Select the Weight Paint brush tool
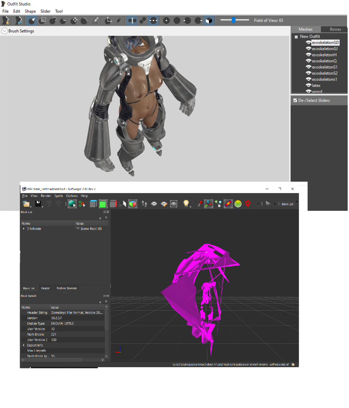Image resolution: width=349 pixels, height=408 pixels. (96, 20)
